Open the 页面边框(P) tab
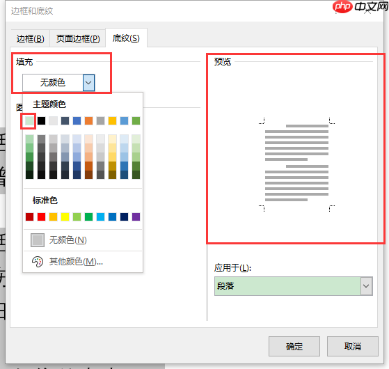 (78, 39)
